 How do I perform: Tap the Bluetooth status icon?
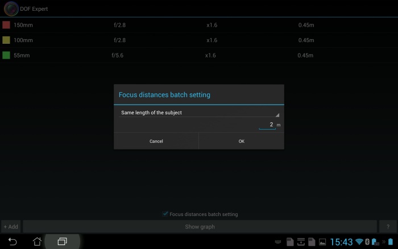click(367, 242)
